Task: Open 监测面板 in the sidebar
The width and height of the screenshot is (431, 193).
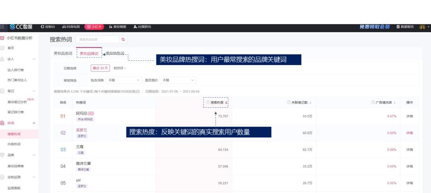Action: coord(14,188)
